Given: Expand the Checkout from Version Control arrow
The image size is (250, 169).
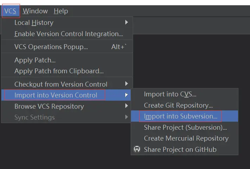Looking at the screenshot, I should [126, 84].
